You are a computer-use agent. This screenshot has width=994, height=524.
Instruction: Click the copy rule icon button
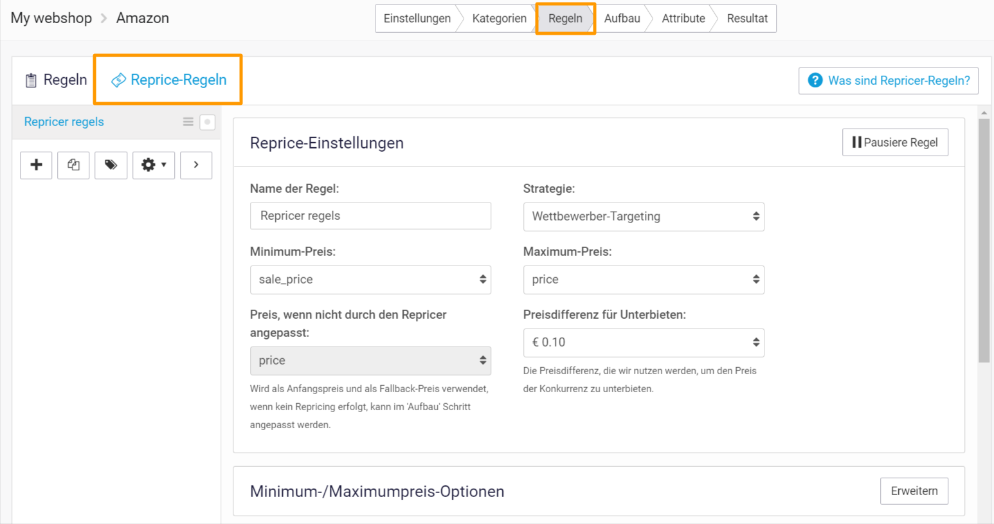tap(73, 165)
